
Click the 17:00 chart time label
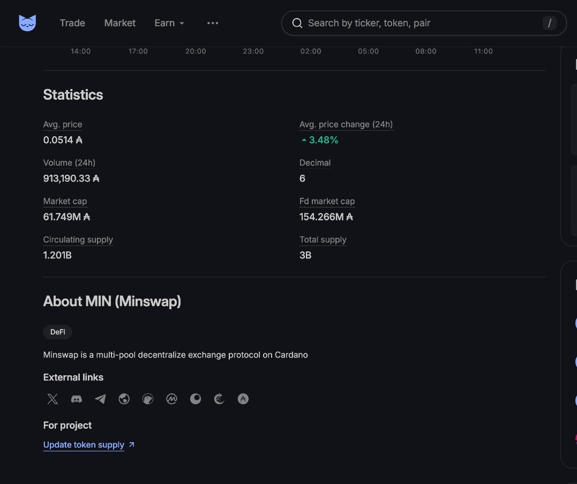138,51
